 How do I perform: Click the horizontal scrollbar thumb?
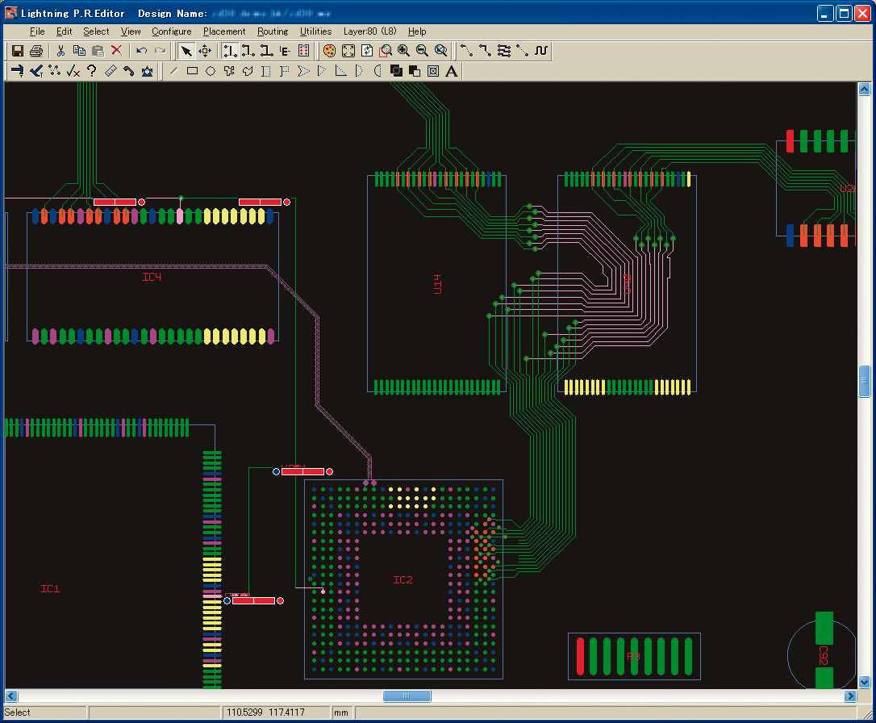tap(407, 696)
